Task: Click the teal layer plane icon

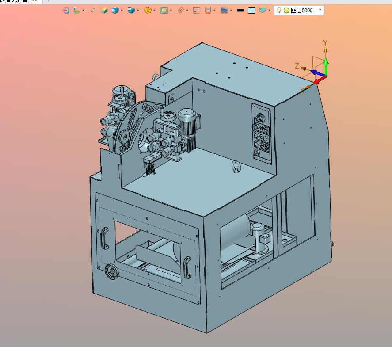Action: tap(263, 10)
